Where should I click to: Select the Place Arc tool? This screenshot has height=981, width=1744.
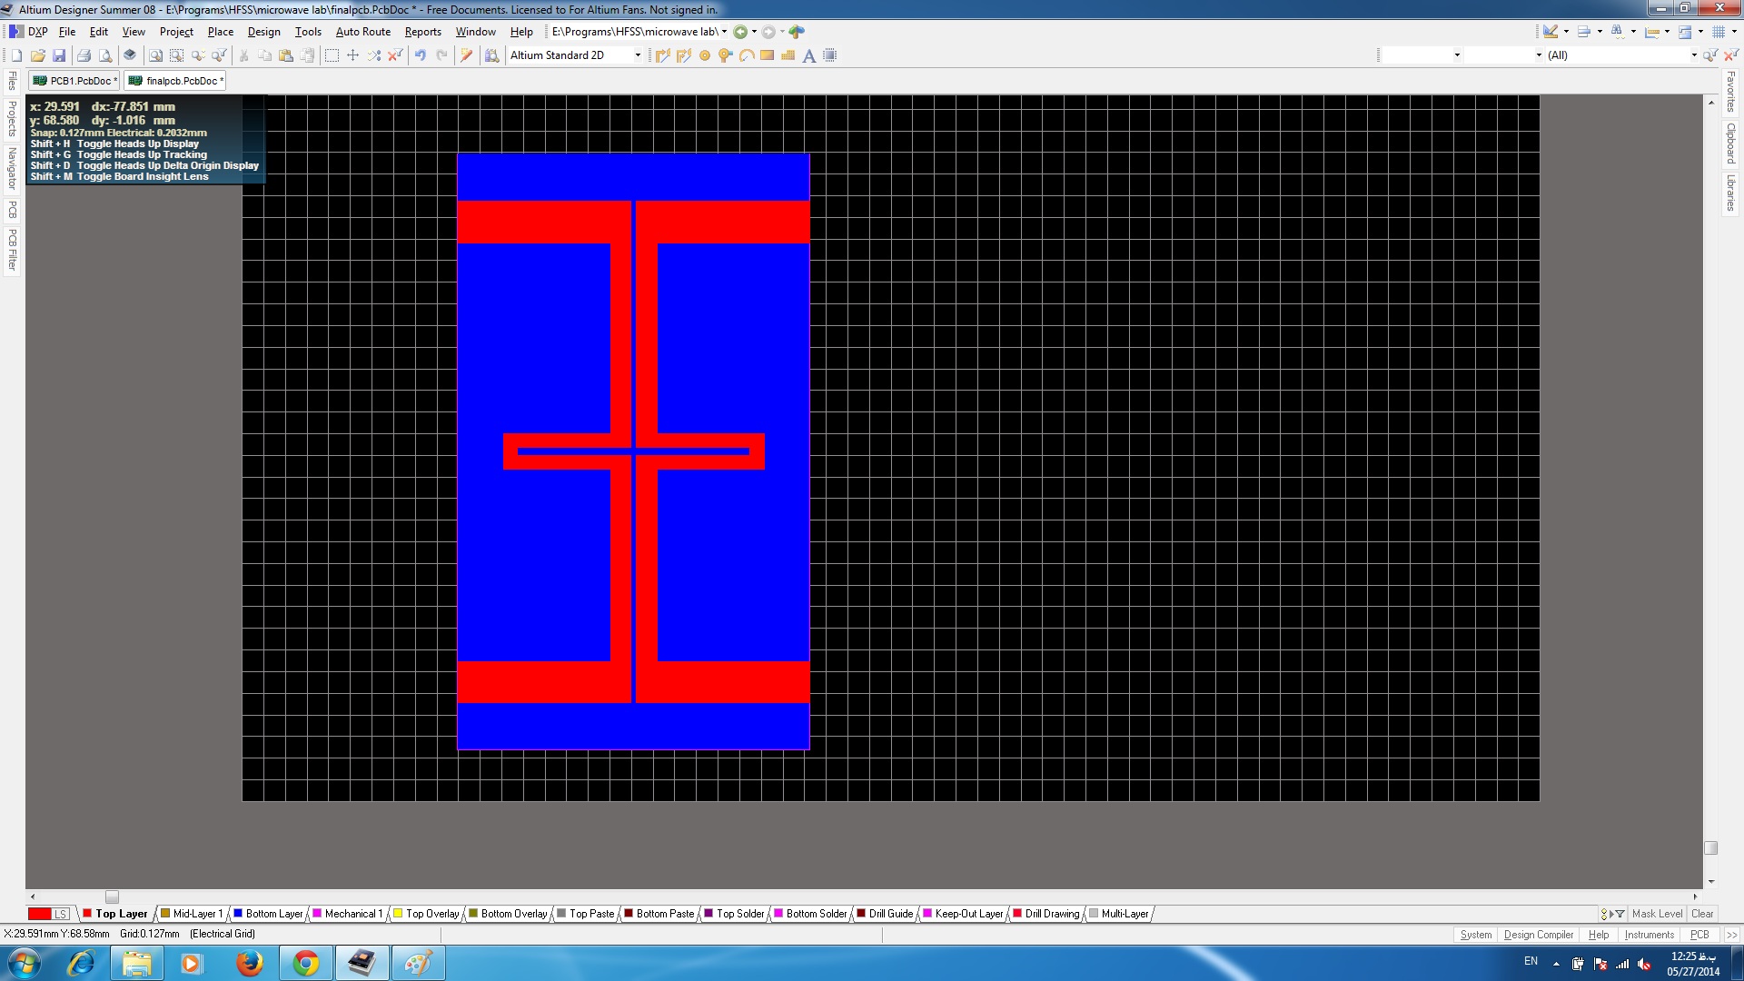746,55
